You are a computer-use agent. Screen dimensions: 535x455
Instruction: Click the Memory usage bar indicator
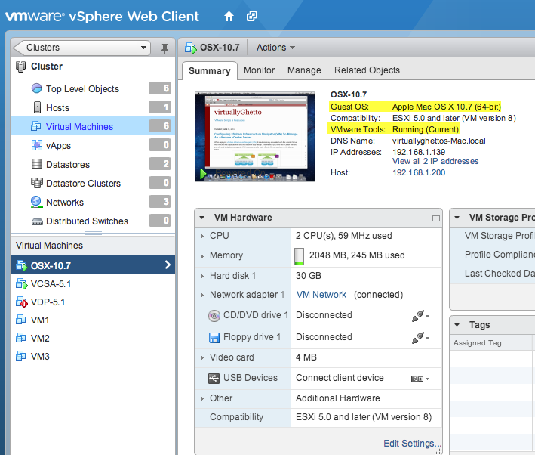[300, 256]
